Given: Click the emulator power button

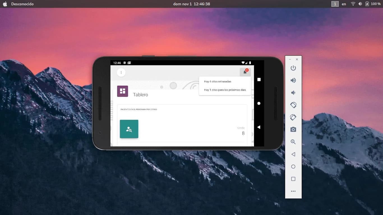Looking at the screenshot, I should point(293,68).
